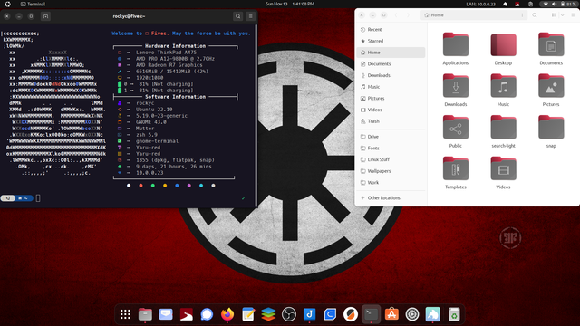Open Ubuntu Software from the dock

pos(391,314)
